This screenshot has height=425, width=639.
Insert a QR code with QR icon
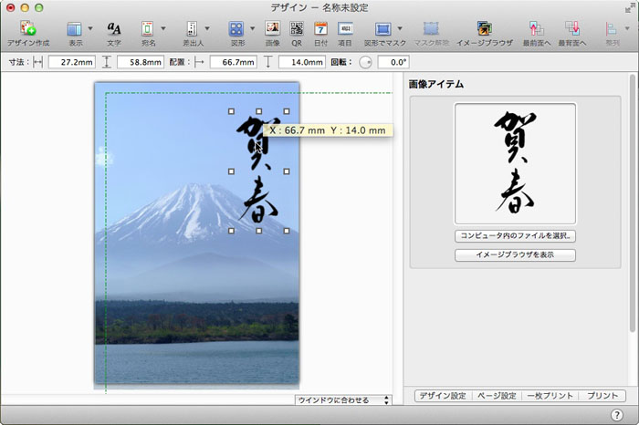[x=297, y=30]
